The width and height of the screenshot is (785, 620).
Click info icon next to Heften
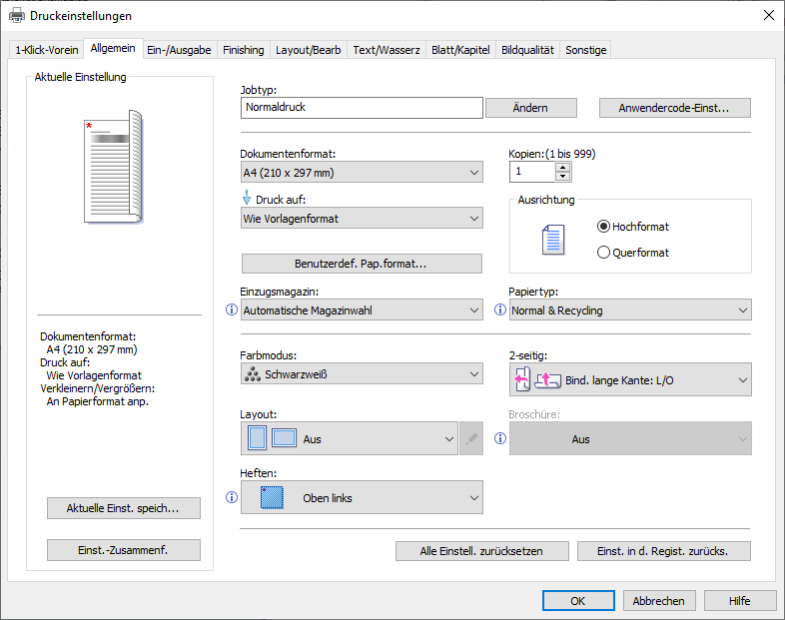coord(232,497)
